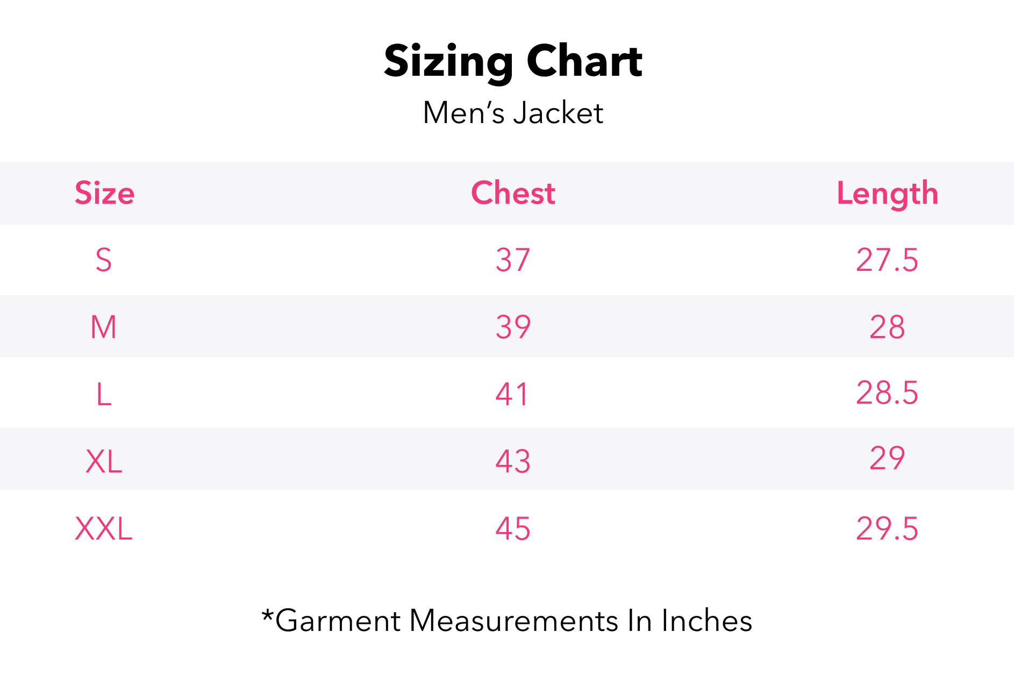1014x675 pixels.
Task: Click chest value 43
Action: 513,461
